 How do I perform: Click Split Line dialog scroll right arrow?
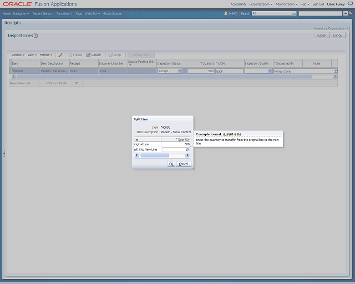click(187, 155)
